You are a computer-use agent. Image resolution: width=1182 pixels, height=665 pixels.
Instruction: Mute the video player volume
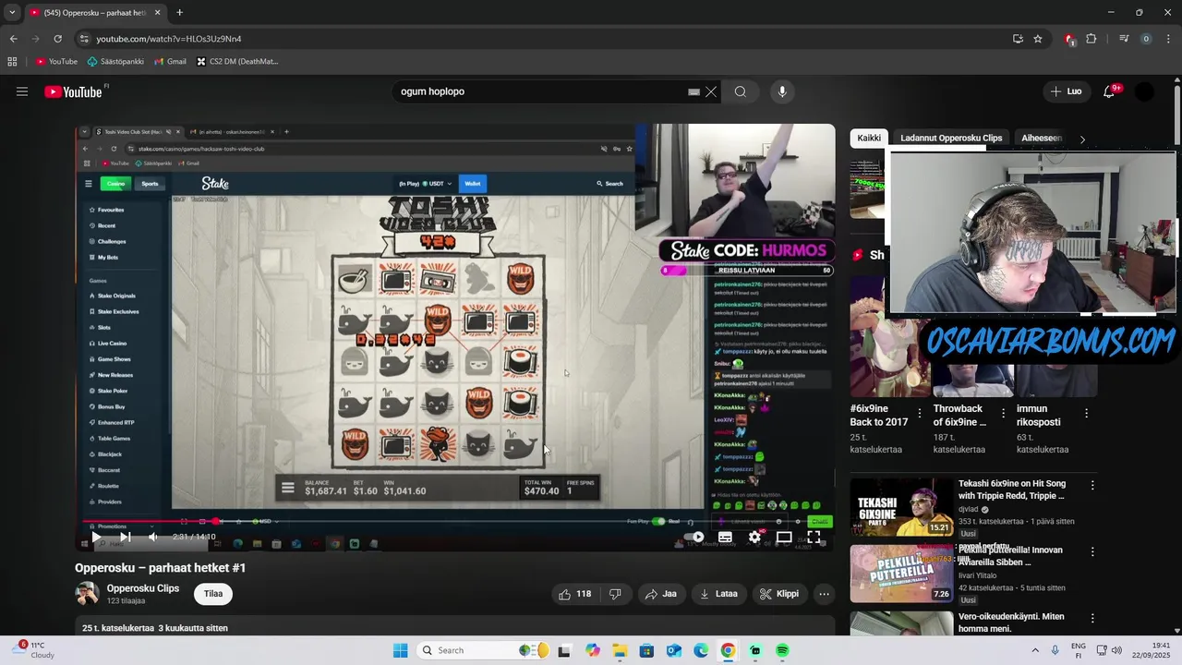(153, 537)
